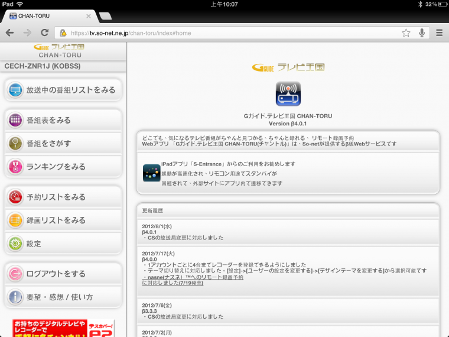
Task: Click the purple program grid icon
Action: tap(15, 120)
